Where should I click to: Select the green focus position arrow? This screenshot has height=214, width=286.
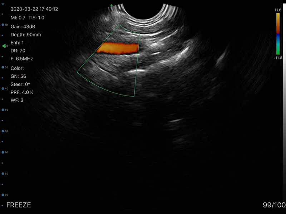point(4,46)
